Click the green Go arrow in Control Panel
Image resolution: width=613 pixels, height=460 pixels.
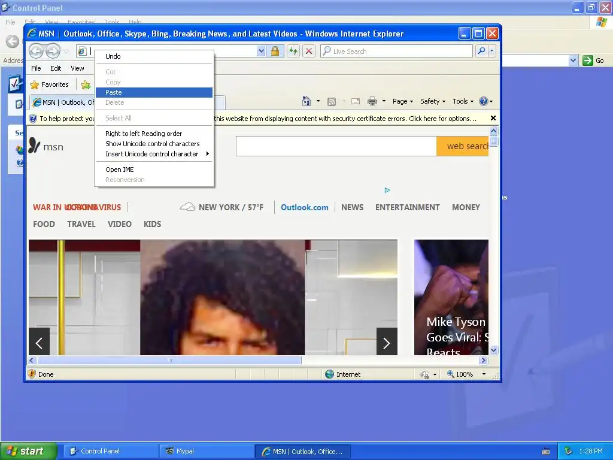coord(588,60)
